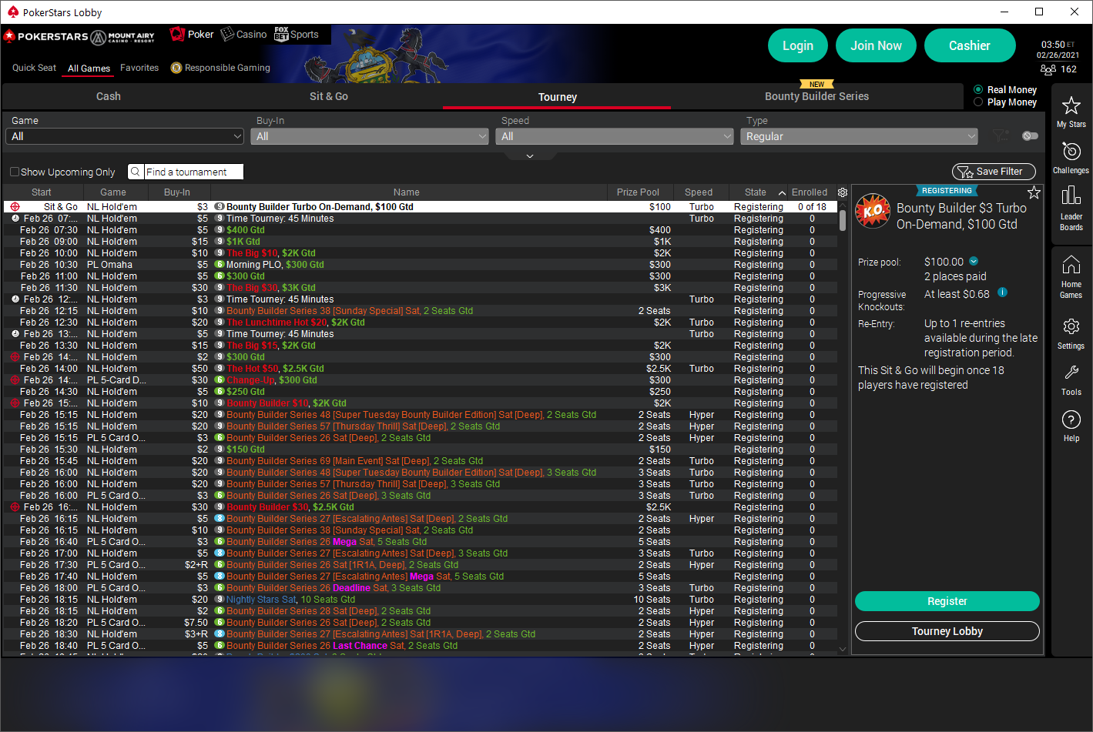Image resolution: width=1093 pixels, height=732 pixels.
Task: Open the Tourney Lobby
Action: (947, 631)
